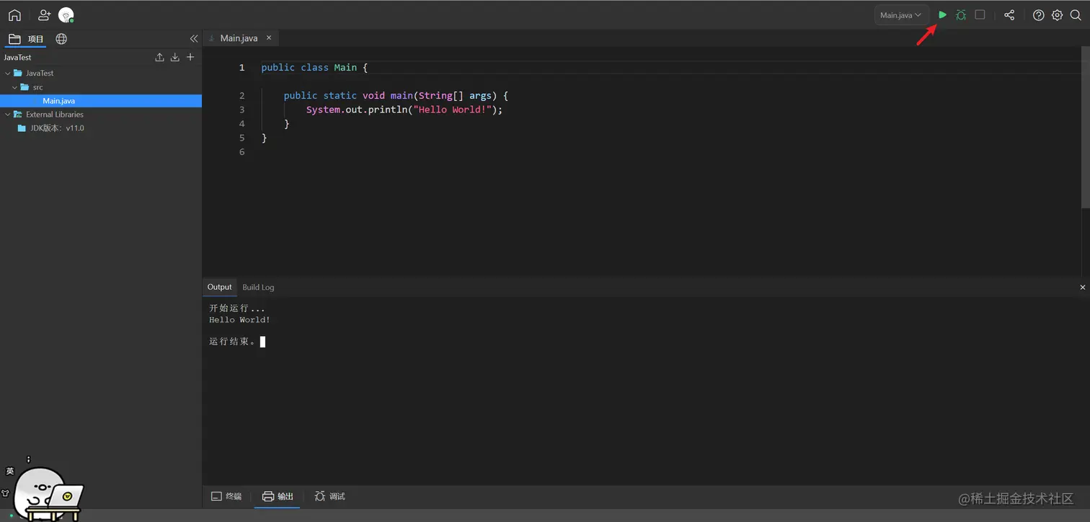Image resolution: width=1090 pixels, height=522 pixels.
Task: Select JDK版本: v11.0 entry
Action: pyautogui.click(x=57, y=128)
